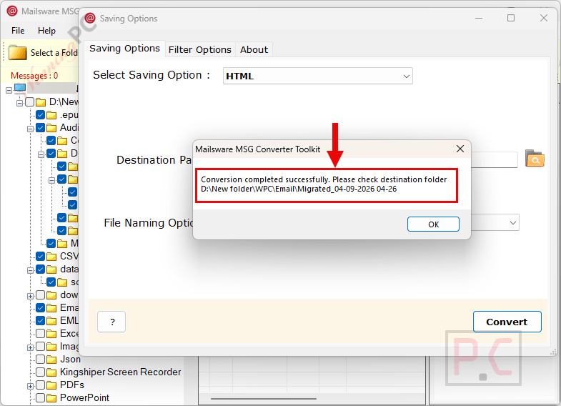Screen dimensions: 561x406
Task: Click the Kingshiper Screen Recorder folder icon
Action: point(51,372)
